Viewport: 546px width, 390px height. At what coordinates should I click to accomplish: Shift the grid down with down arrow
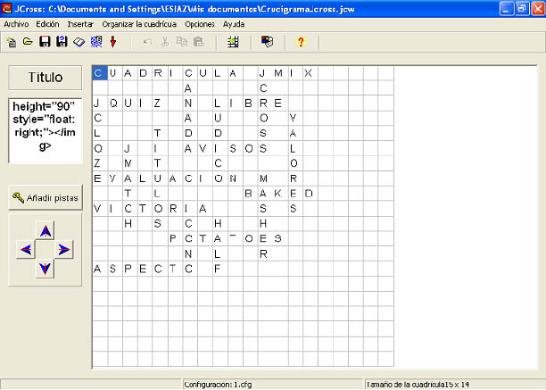tap(45, 269)
